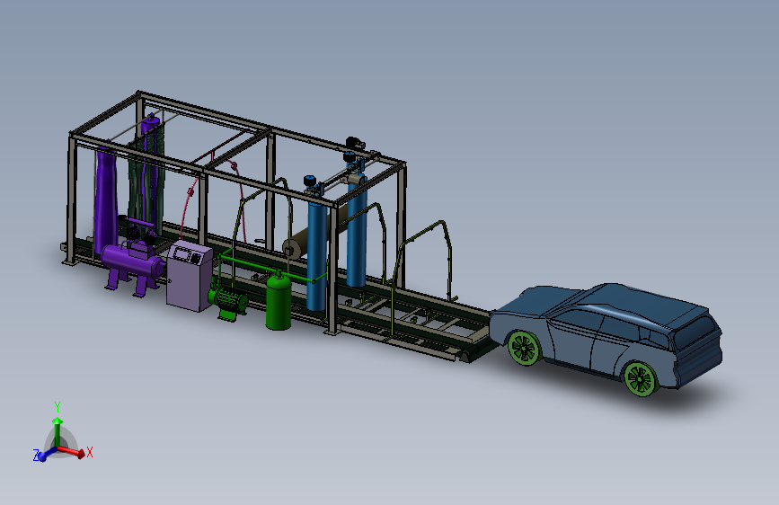The height and width of the screenshot is (505, 779).
Task: Select the car's front green wheel
Action: [x=524, y=348]
